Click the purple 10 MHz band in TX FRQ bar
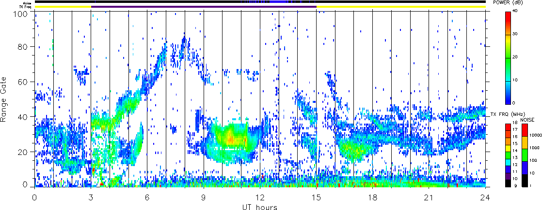Image resolution: width=542 pixels, height=210 pixels. pos(508,176)
